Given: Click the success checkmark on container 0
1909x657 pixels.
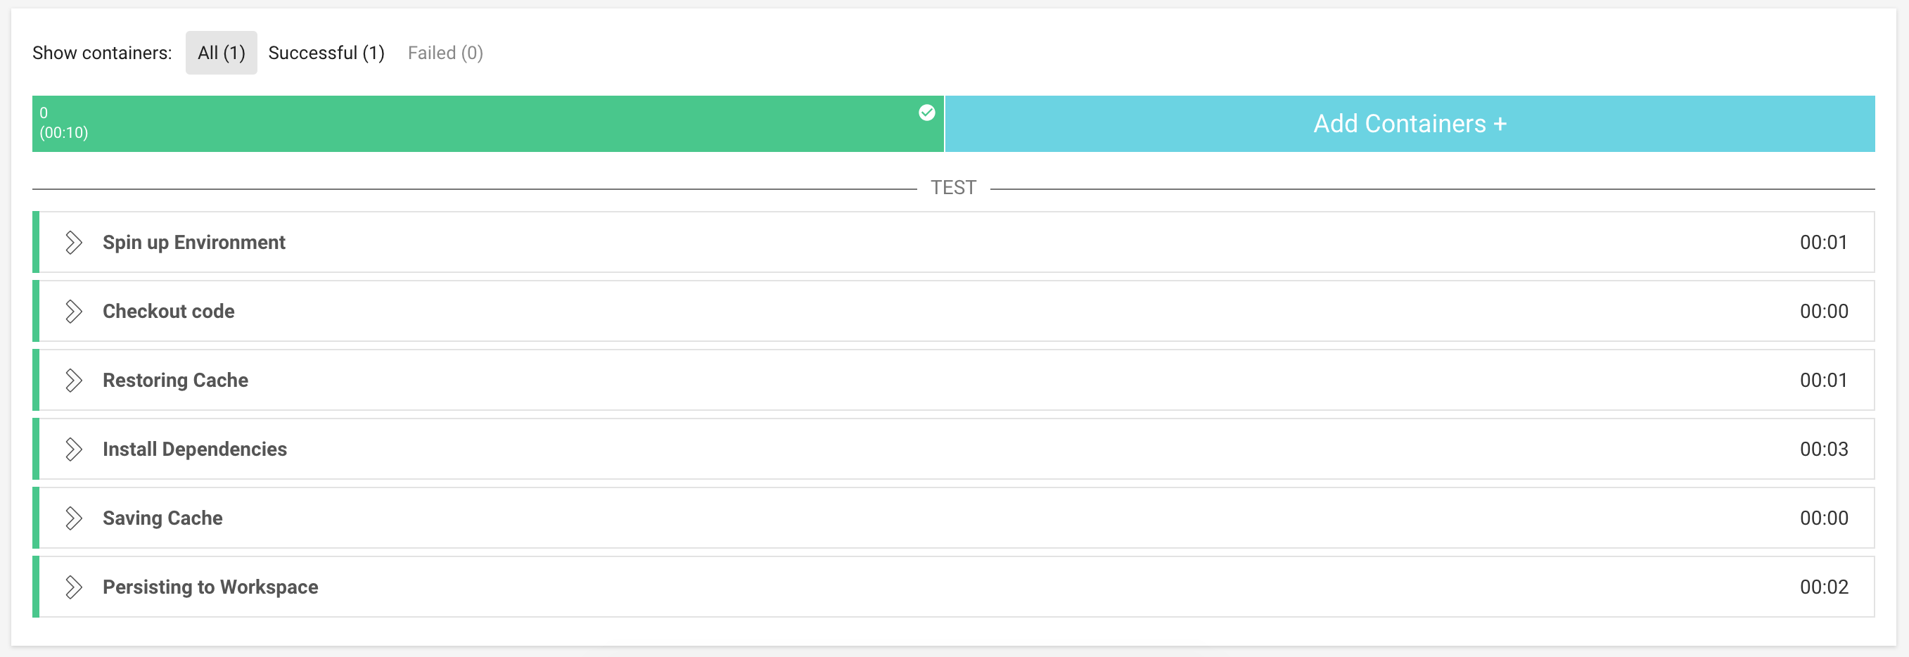Looking at the screenshot, I should tap(926, 113).
